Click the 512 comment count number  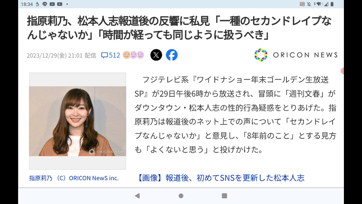pyautogui.click(x=115, y=55)
